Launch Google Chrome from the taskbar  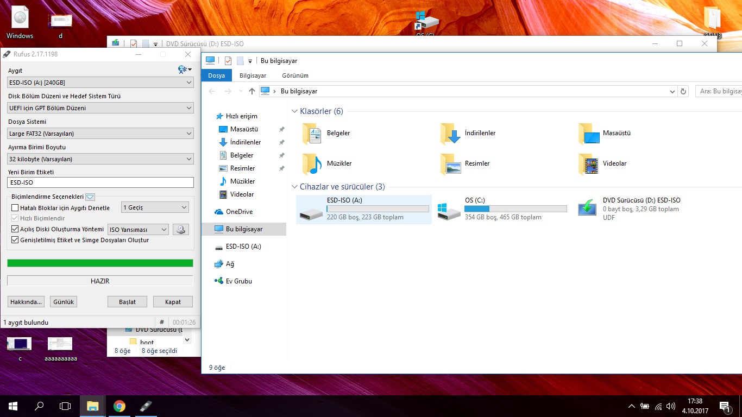(120, 406)
